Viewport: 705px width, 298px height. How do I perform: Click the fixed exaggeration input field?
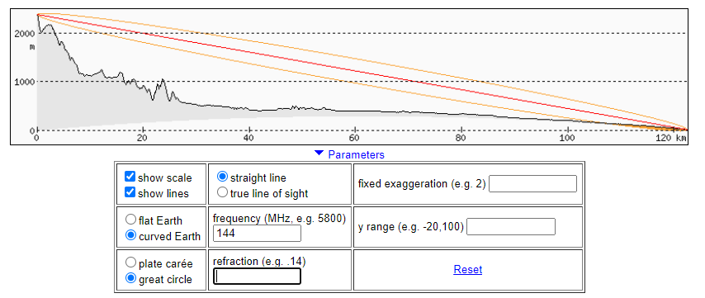pos(532,184)
